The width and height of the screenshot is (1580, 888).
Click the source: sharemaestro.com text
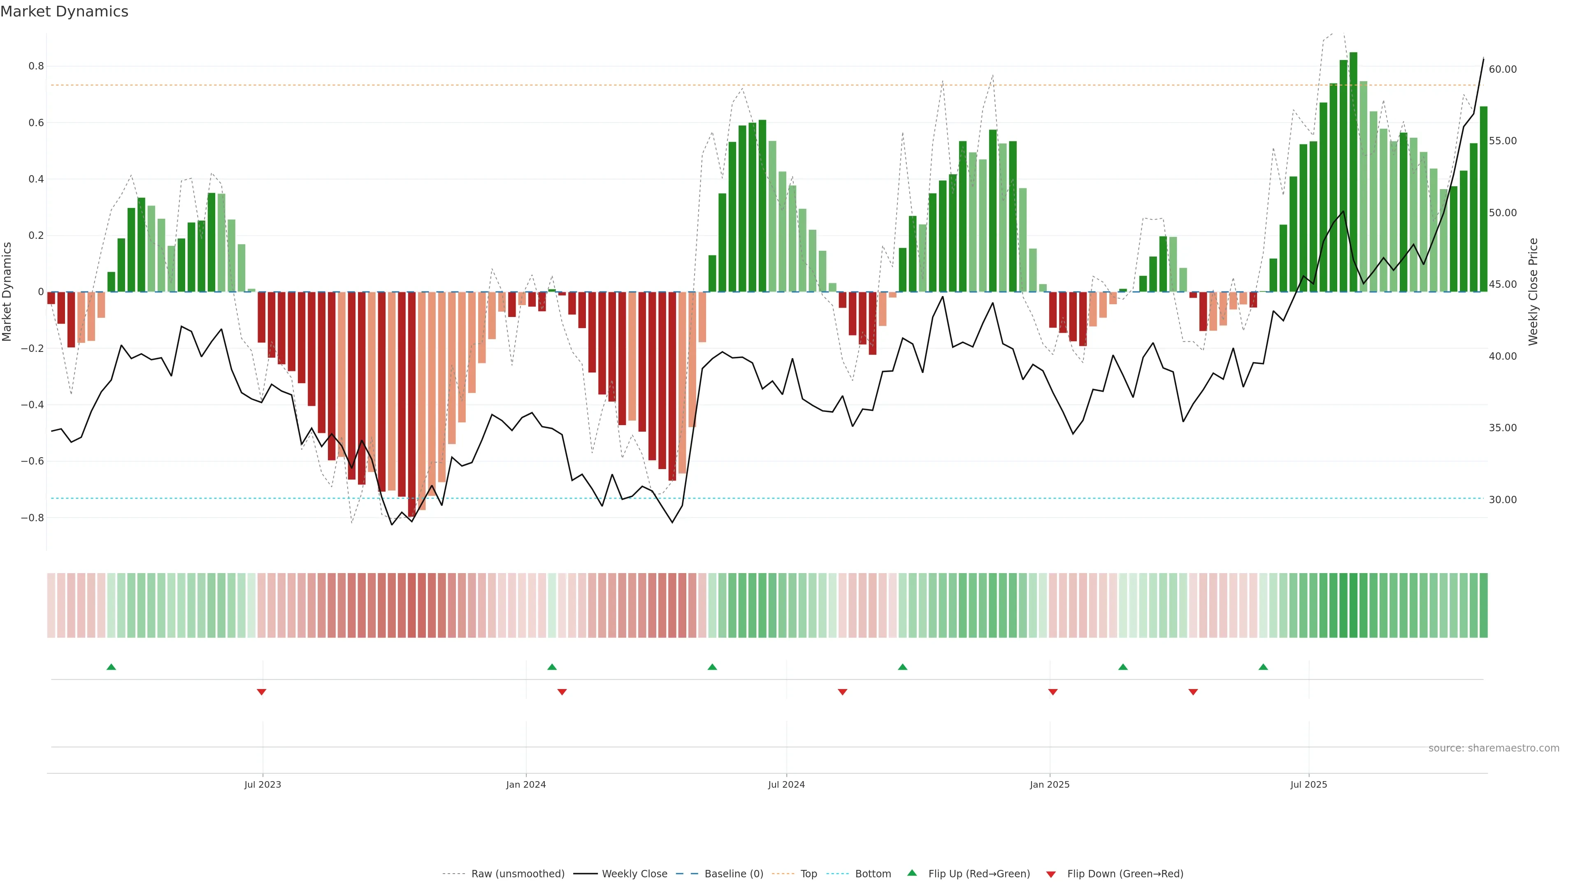pyautogui.click(x=1494, y=748)
